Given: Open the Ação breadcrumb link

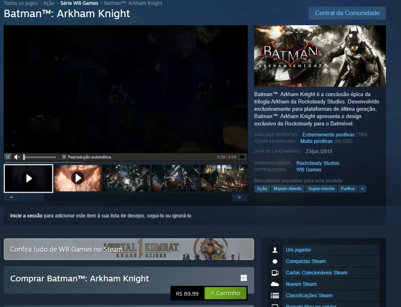Looking at the screenshot, I should 49,3.
